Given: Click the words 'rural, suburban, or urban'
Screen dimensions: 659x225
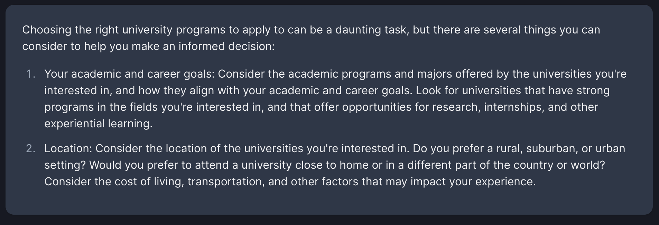Looking at the screenshot, I should pos(561,148).
